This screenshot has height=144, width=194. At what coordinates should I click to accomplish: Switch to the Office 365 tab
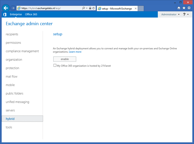tap(31, 14)
